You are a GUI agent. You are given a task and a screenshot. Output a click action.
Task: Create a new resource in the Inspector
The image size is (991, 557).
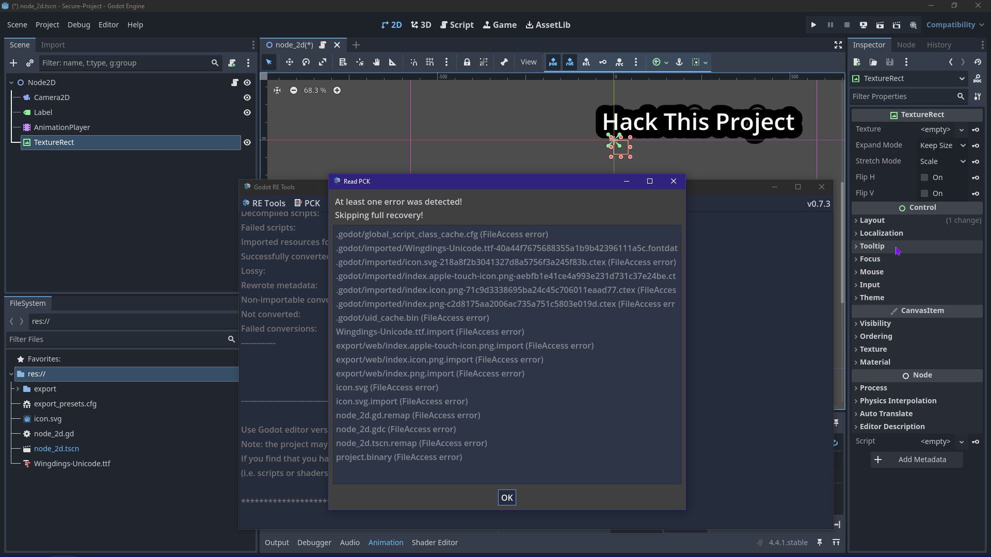coord(857,62)
